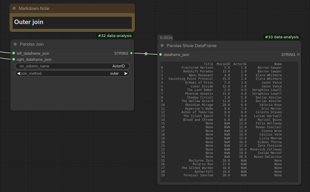Click the Terminal Sanctum cell
This screenshot has width=310, height=192.
pos(198,175)
